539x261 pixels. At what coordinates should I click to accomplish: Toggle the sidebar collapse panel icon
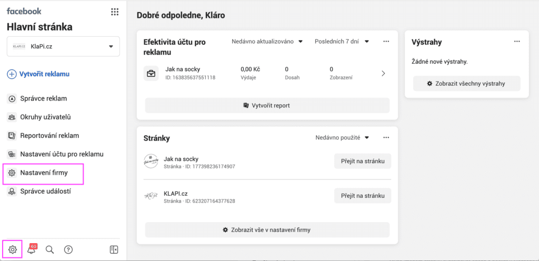(x=114, y=249)
